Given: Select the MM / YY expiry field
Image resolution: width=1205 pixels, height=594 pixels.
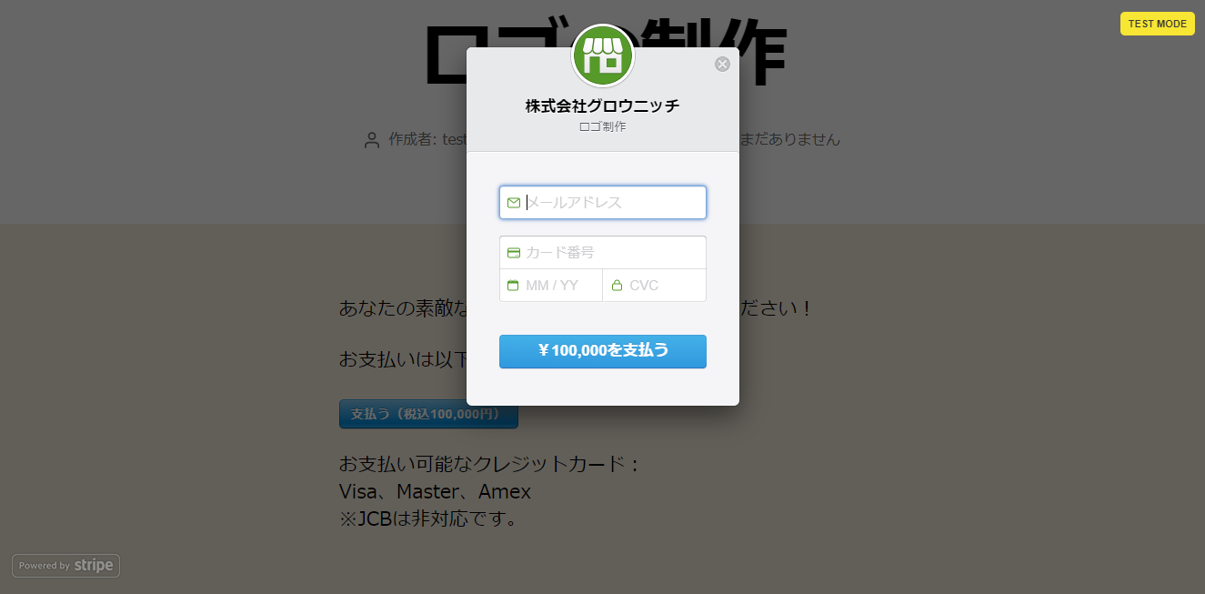Looking at the screenshot, I should (551, 286).
